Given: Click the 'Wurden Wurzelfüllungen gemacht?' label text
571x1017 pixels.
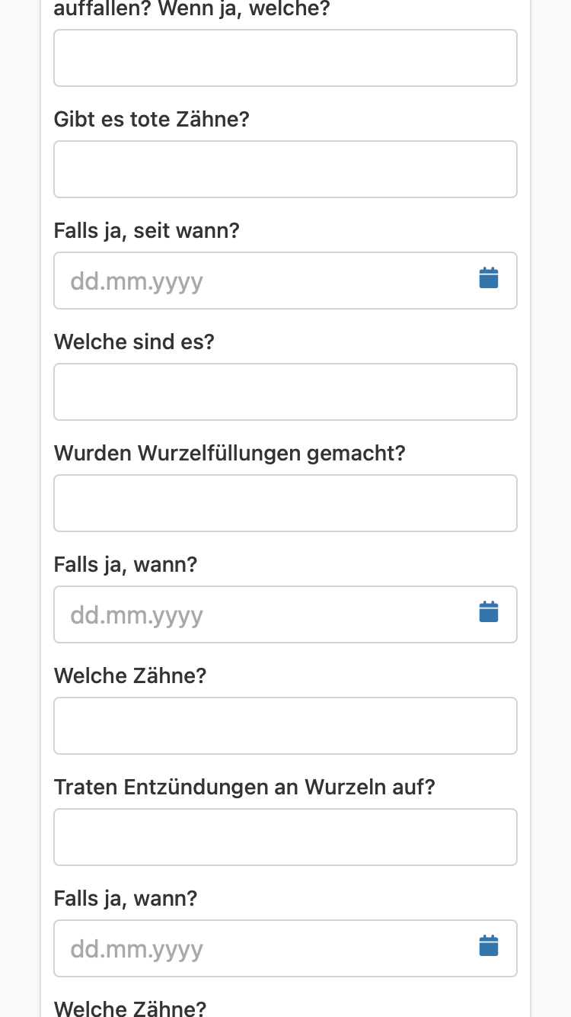Looking at the screenshot, I should [x=230, y=454].
